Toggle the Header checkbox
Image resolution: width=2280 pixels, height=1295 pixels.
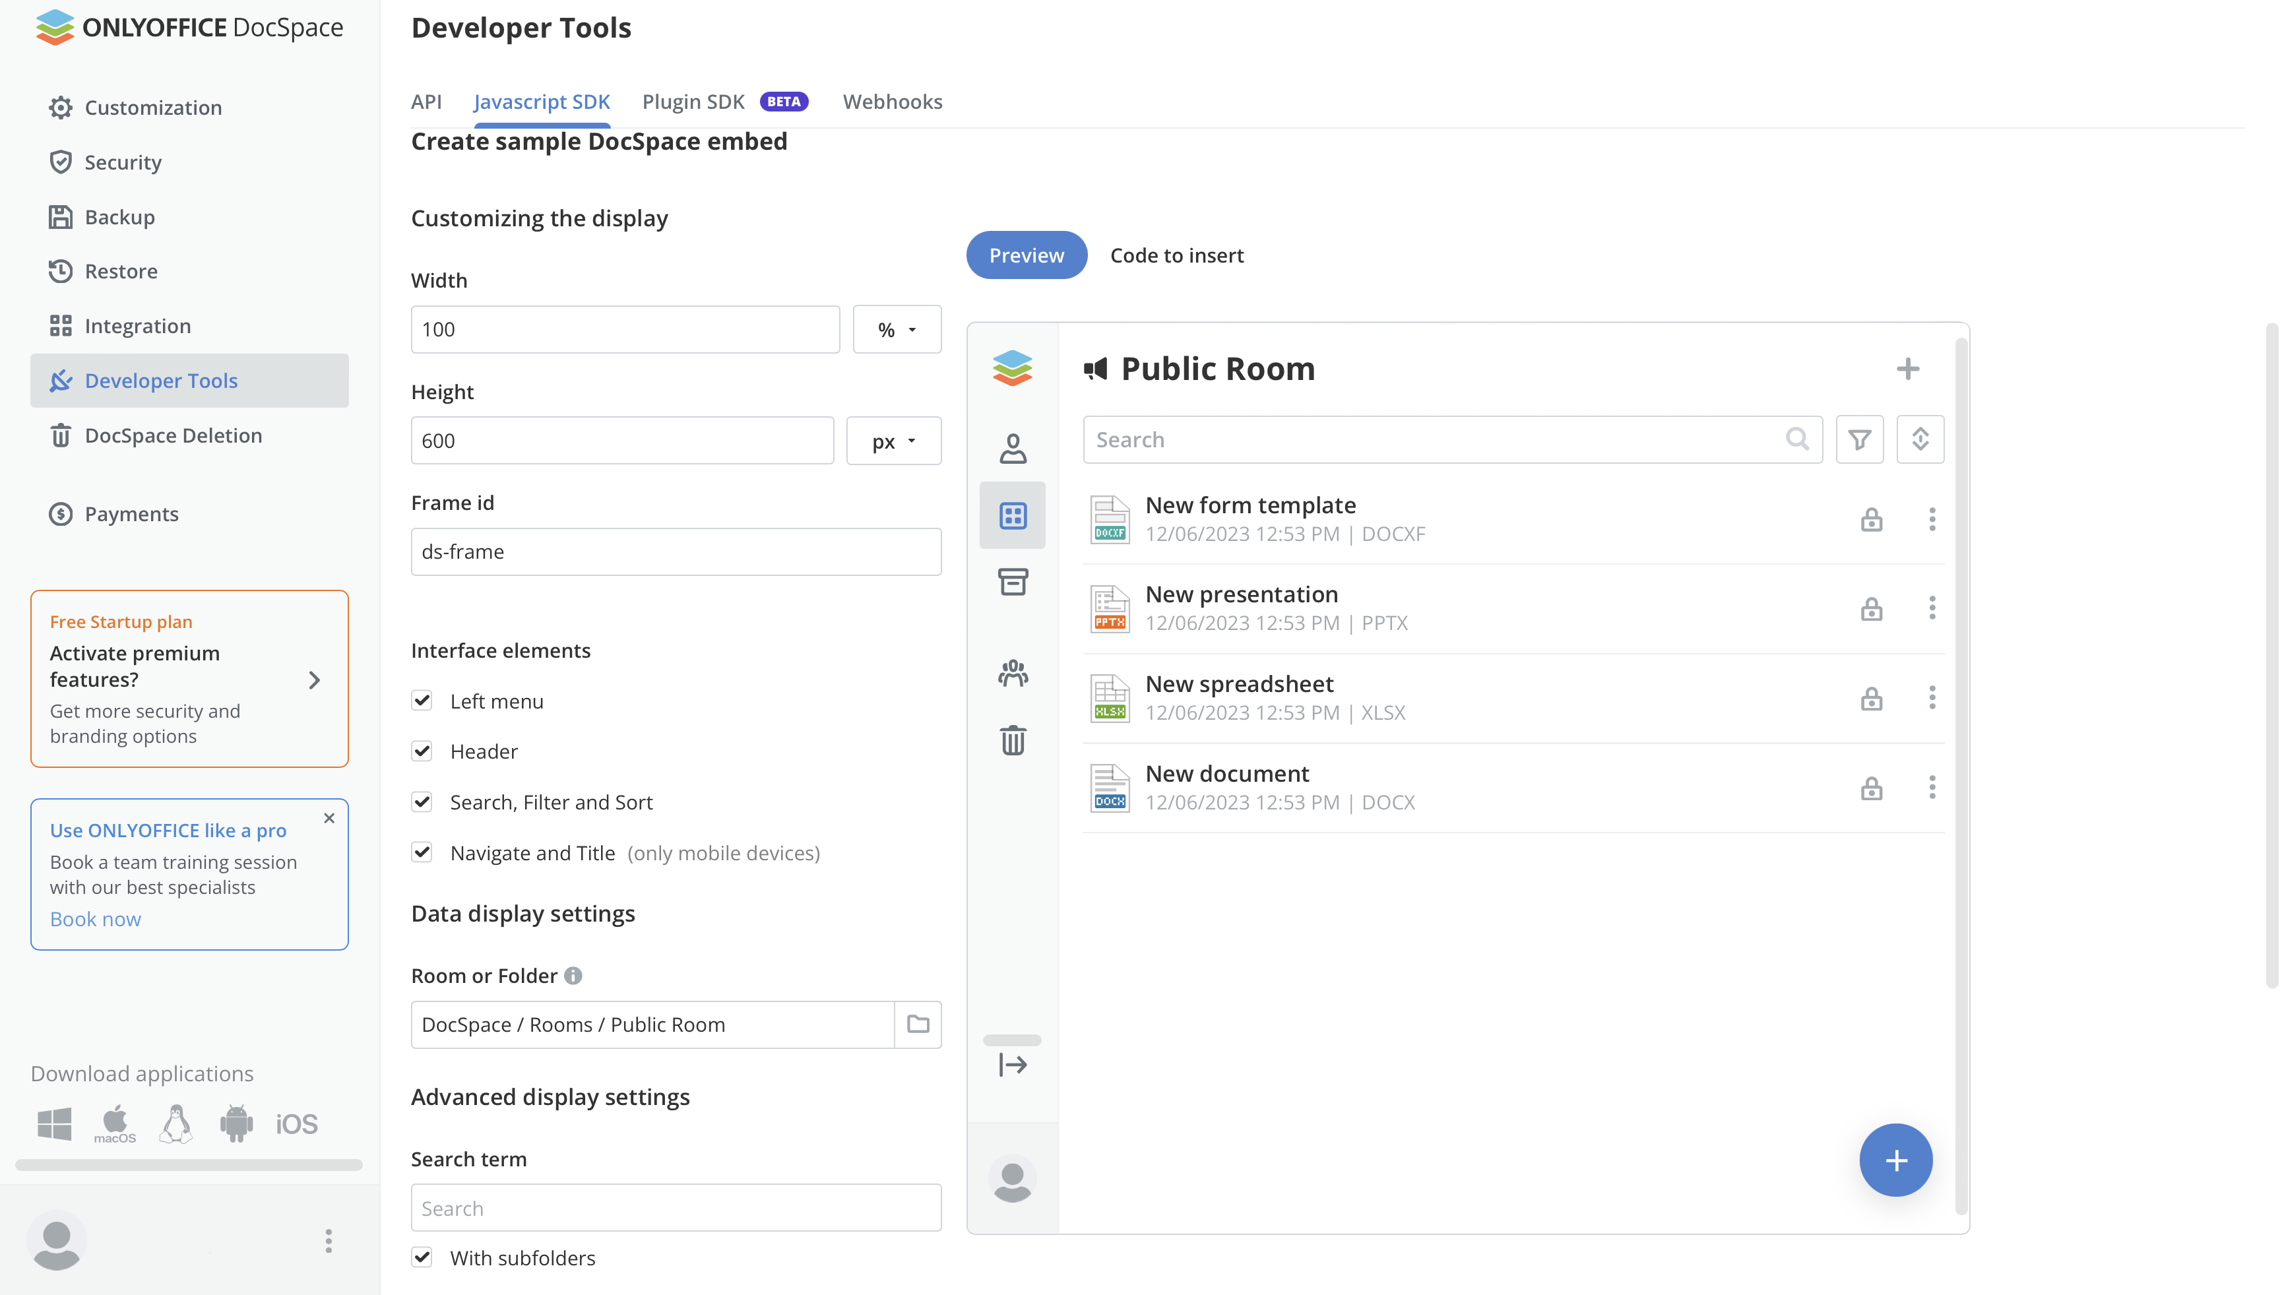pos(422,751)
